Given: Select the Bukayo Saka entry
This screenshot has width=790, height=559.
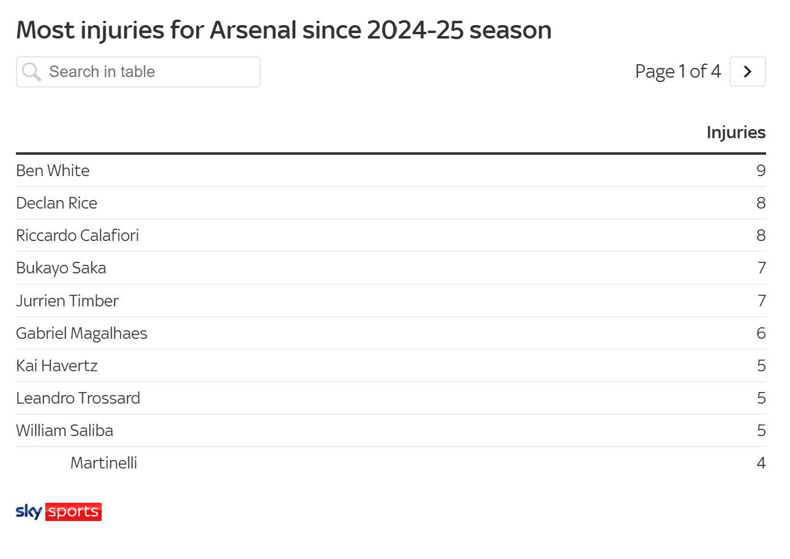Looking at the screenshot, I should [61, 268].
